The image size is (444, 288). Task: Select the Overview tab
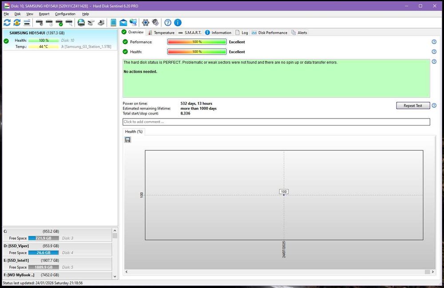coord(133,32)
